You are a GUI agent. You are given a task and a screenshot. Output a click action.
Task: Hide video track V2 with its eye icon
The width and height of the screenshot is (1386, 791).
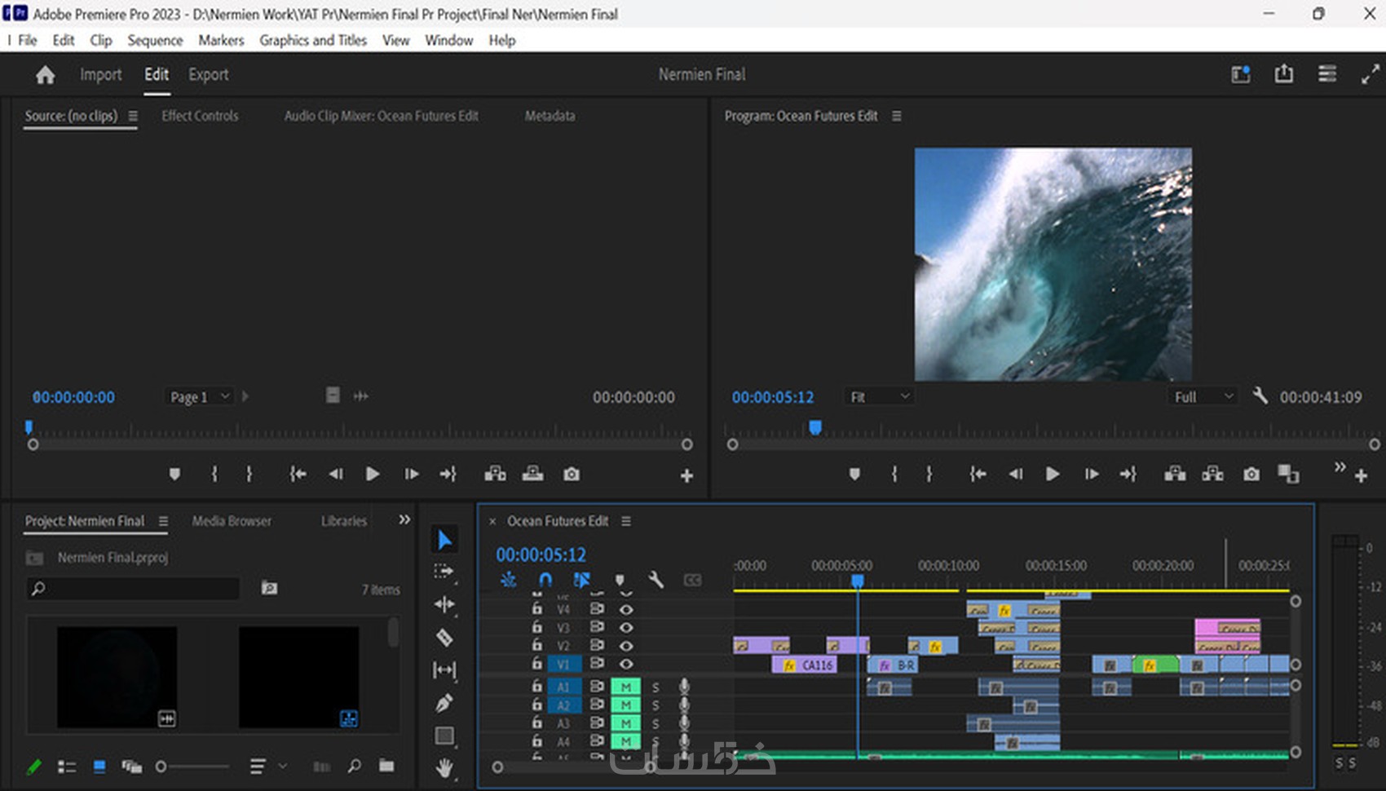[626, 646]
